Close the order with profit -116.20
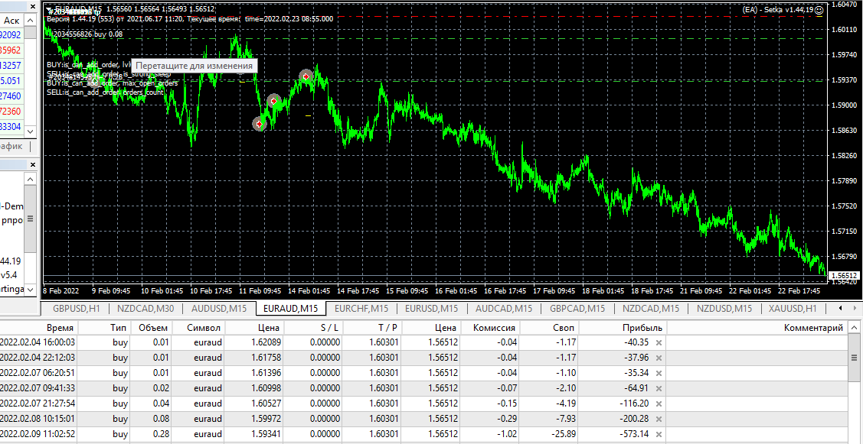Screen dimensions: 863x444 [659, 403]
